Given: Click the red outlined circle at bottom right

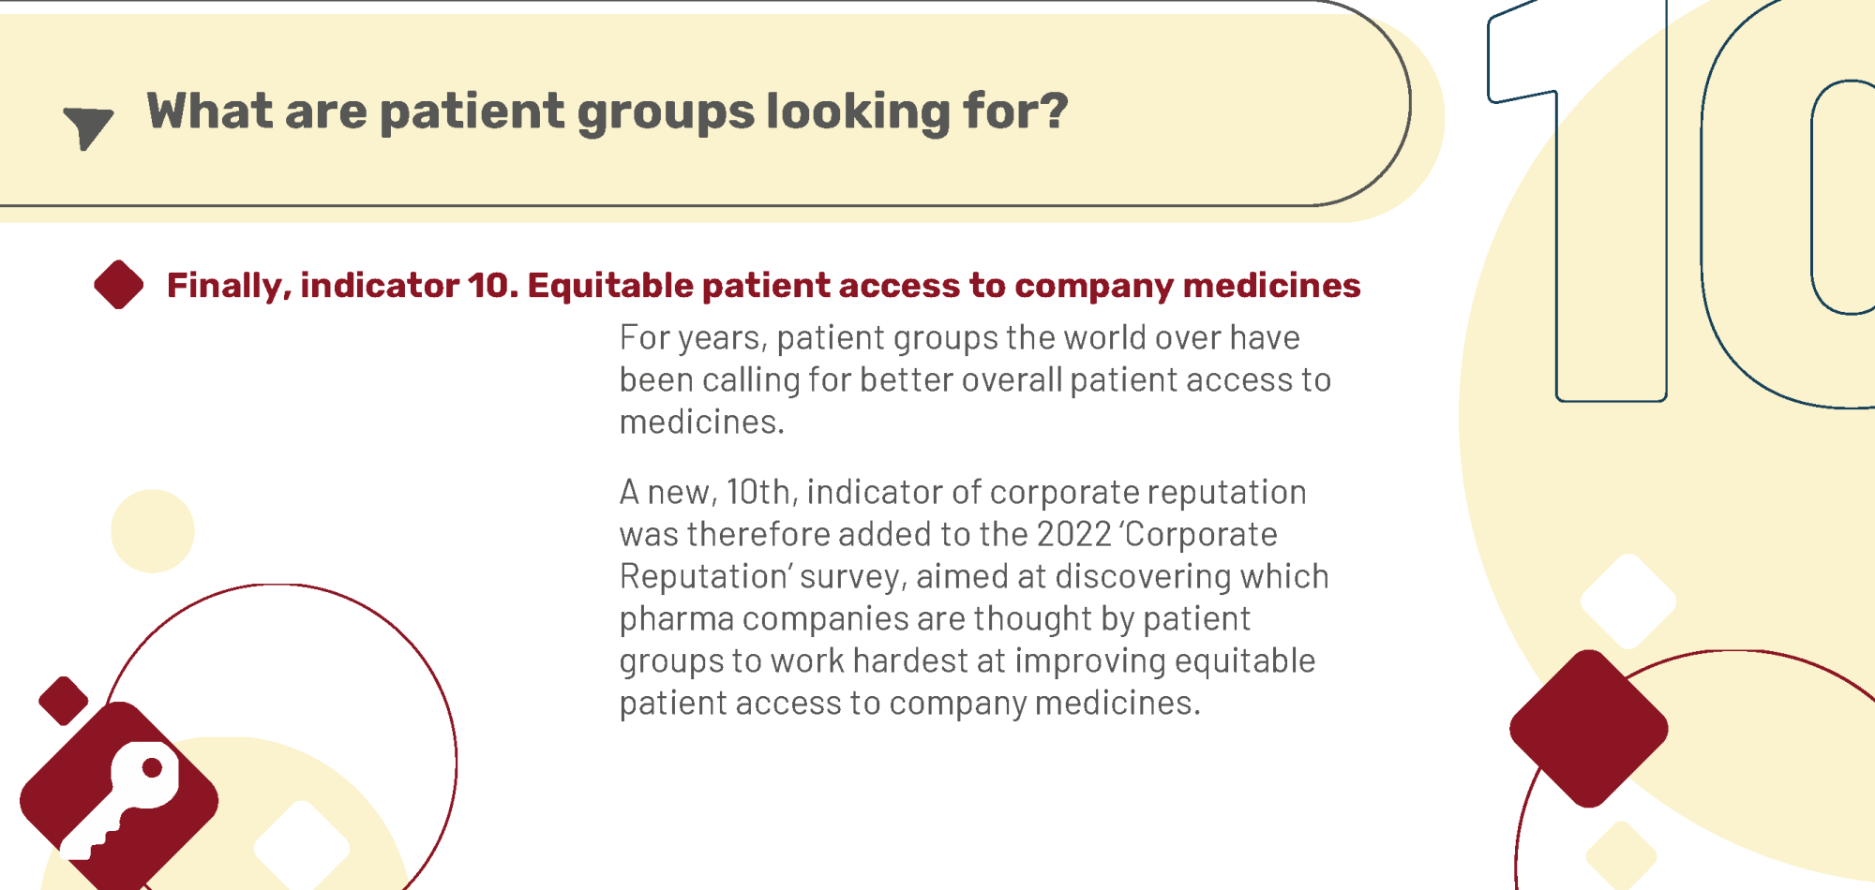Looking at the screenshot, I should tap(1695, 770).
